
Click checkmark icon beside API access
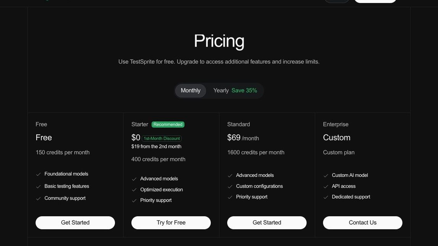pos(326,186)
